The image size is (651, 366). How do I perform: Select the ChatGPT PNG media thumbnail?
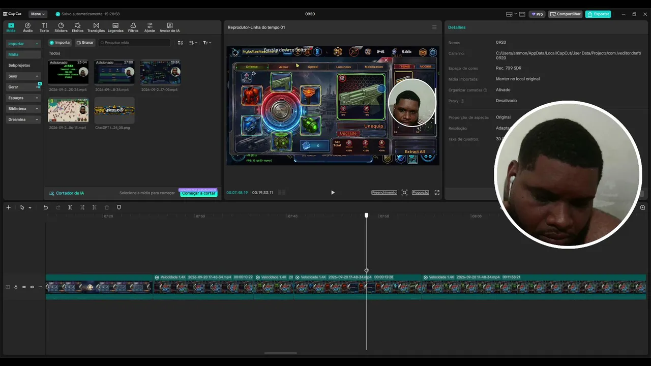114,110
